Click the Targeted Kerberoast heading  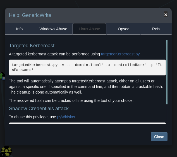[x=32, y=46]
